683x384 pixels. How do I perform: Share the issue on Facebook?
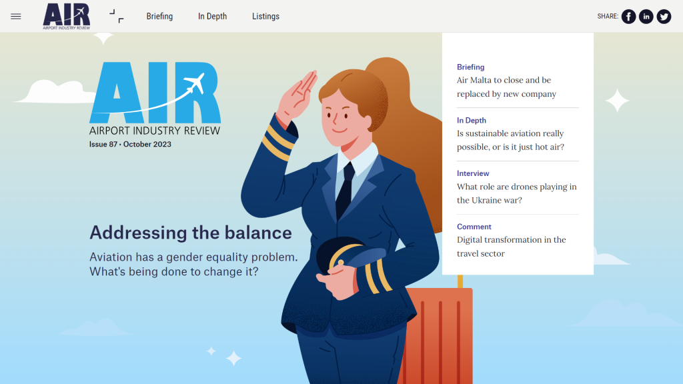tap(628, 17)
